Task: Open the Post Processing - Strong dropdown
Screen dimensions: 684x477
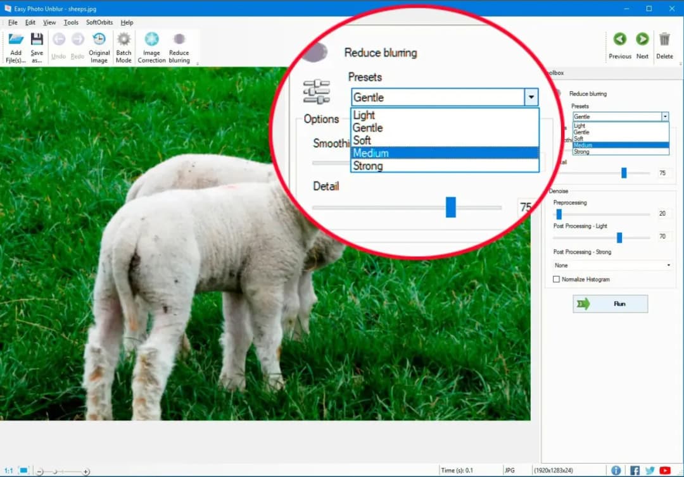Action: (x=612, y=265)
